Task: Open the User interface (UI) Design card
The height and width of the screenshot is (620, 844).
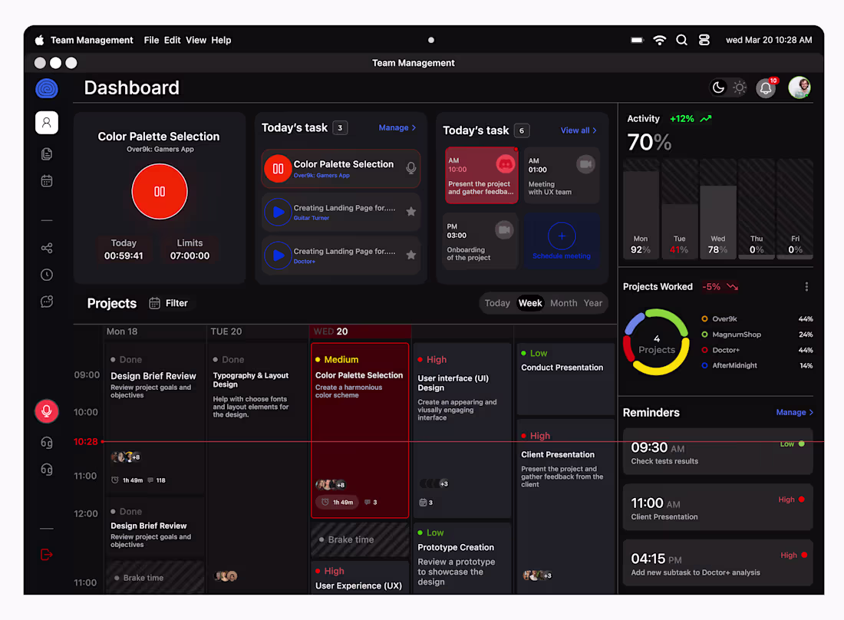Action: pyautogui.click(x=463, y=430)
